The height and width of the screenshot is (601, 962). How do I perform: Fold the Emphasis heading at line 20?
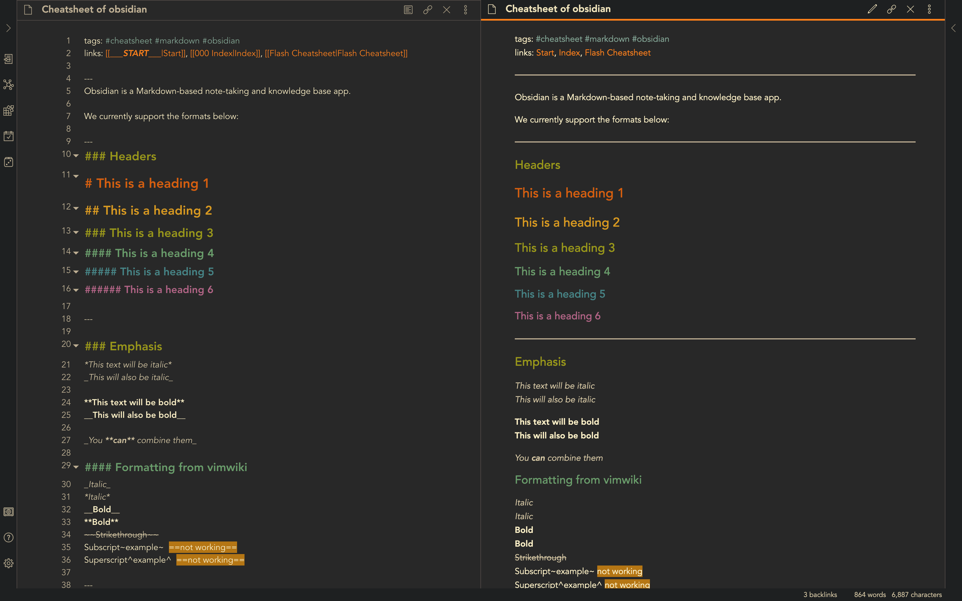click(x=76, y=345)
